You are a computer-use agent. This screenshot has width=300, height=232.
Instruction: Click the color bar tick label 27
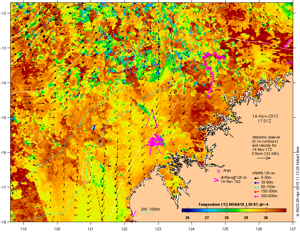[207, 218]
